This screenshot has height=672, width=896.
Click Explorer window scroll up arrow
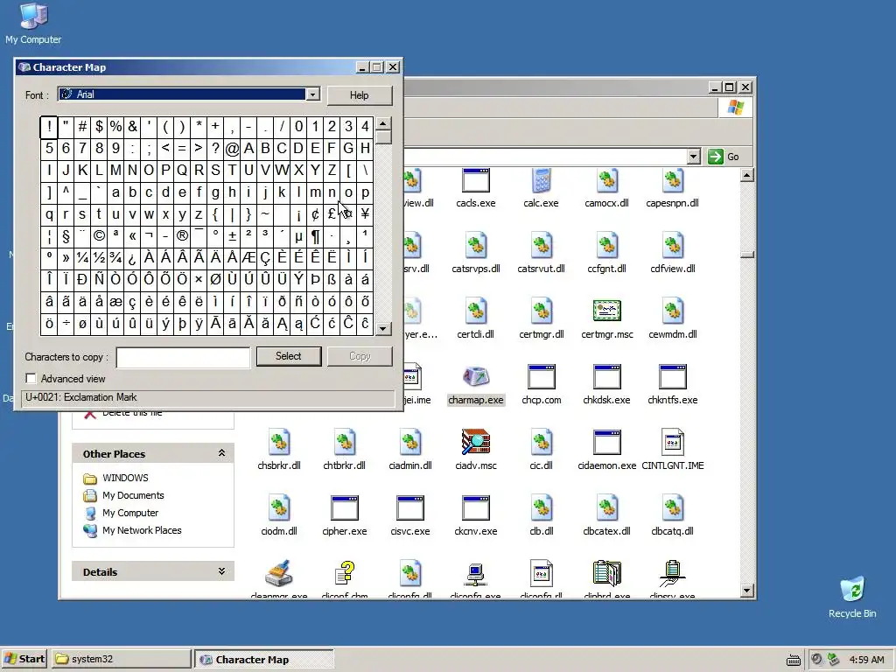click(x=747, y=175)
